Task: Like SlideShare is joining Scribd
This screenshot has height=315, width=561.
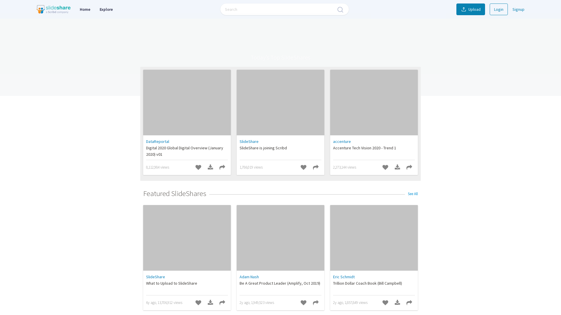Action: point(304,167)
